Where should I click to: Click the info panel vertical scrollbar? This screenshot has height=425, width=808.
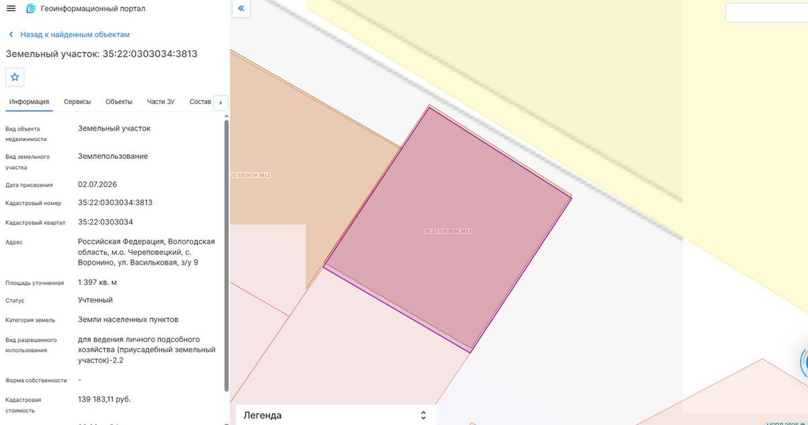coord(226,256)
